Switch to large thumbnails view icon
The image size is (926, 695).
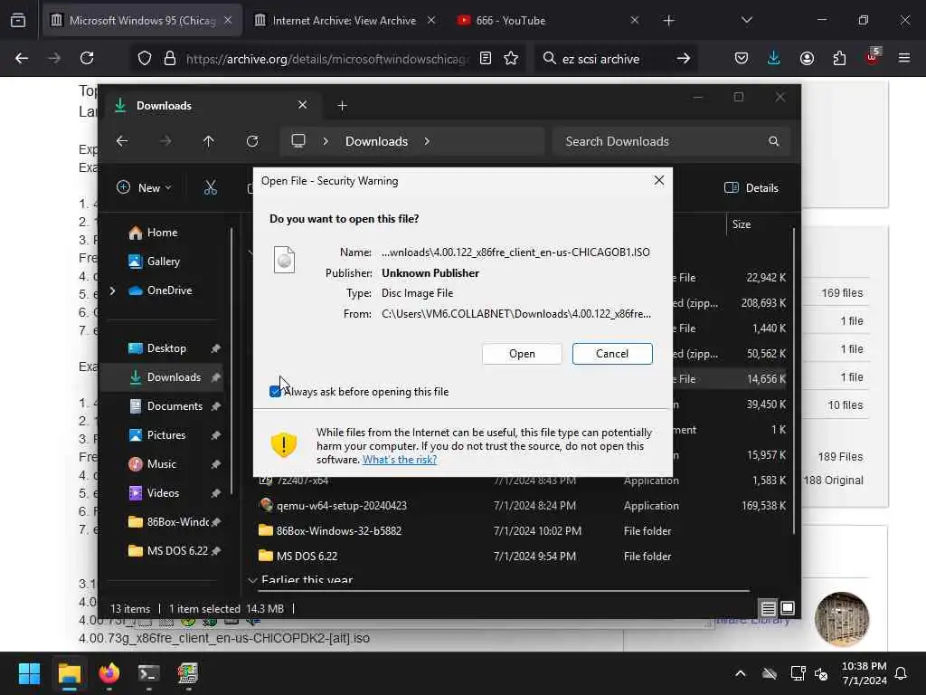point(788,608)
